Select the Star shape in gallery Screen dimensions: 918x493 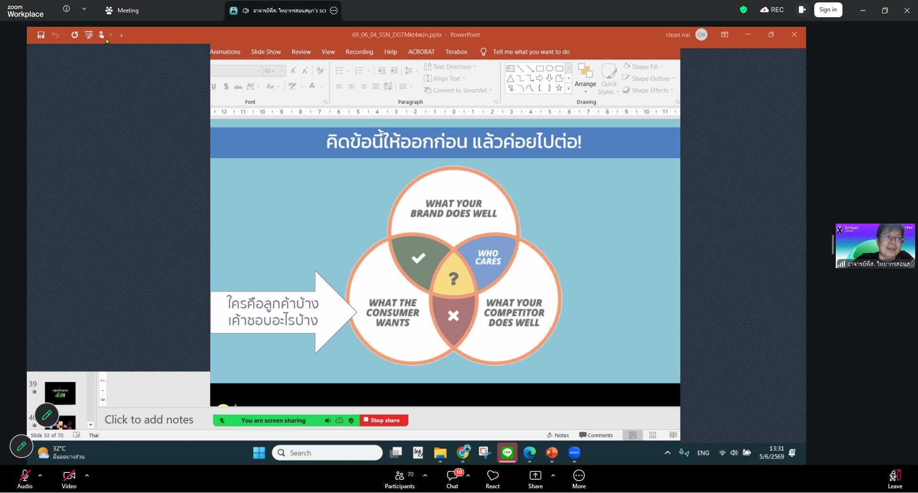[559, 88]
